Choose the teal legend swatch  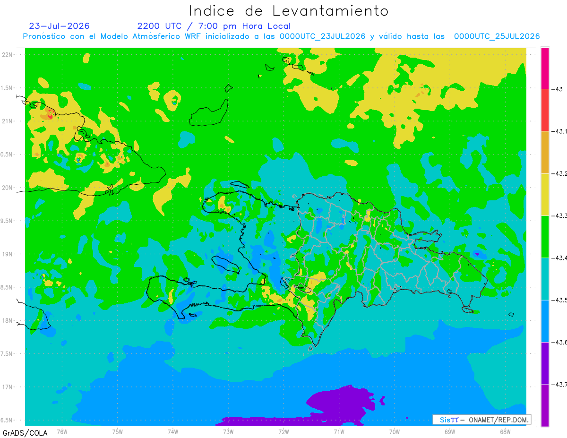(x=545, y=278)
